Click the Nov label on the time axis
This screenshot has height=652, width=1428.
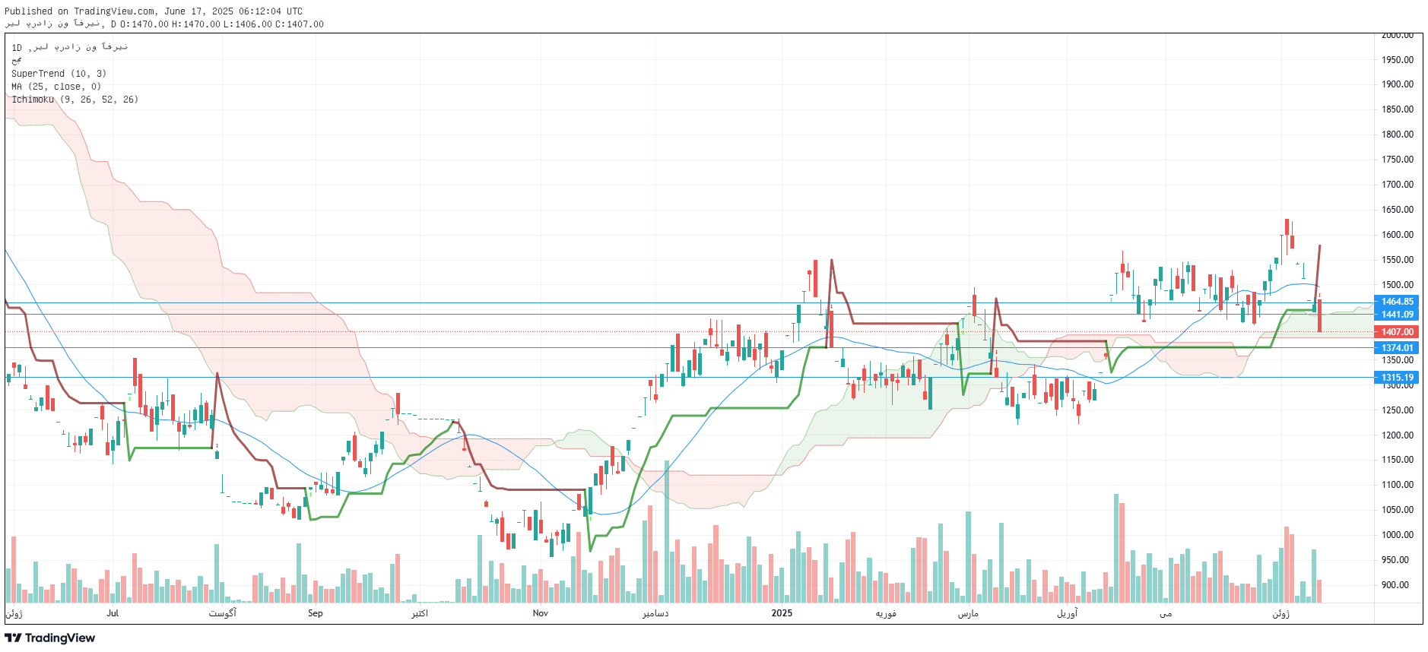(x=541, y=613)
